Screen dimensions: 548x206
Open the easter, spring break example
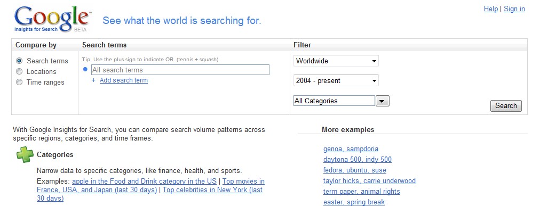pyautogui.click(x=354, y=202)
